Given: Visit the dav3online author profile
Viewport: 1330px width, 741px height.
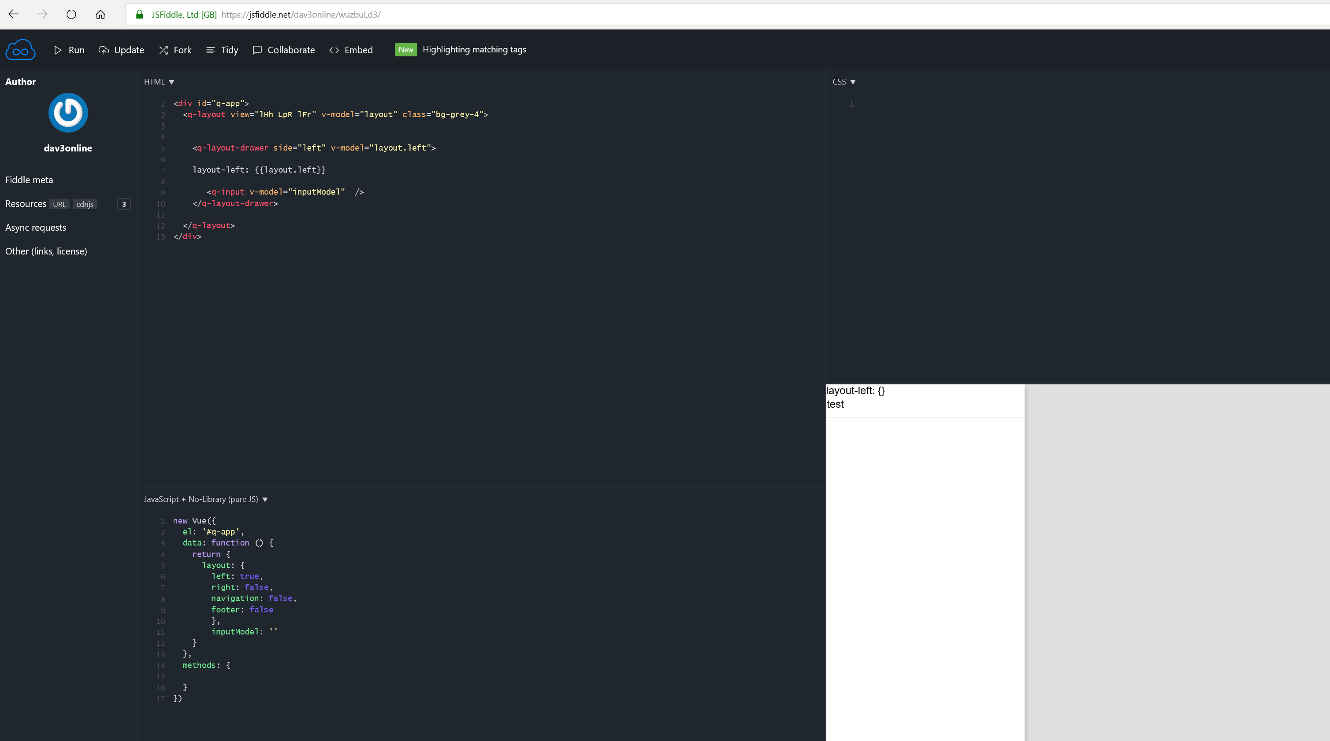Looking at the screenshot, I should pyautogui.click(x=67, y=148).
